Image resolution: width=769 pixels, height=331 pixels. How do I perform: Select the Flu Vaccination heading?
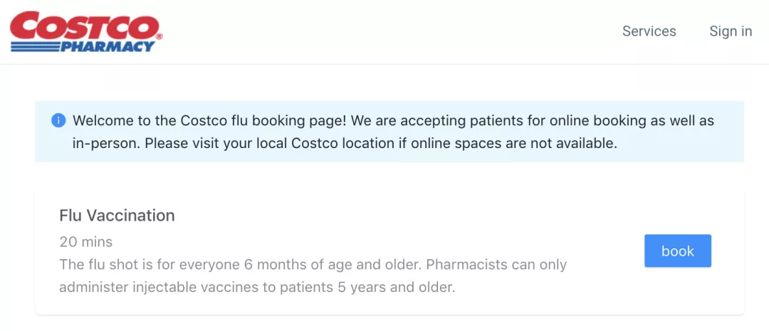pos(117,215)
